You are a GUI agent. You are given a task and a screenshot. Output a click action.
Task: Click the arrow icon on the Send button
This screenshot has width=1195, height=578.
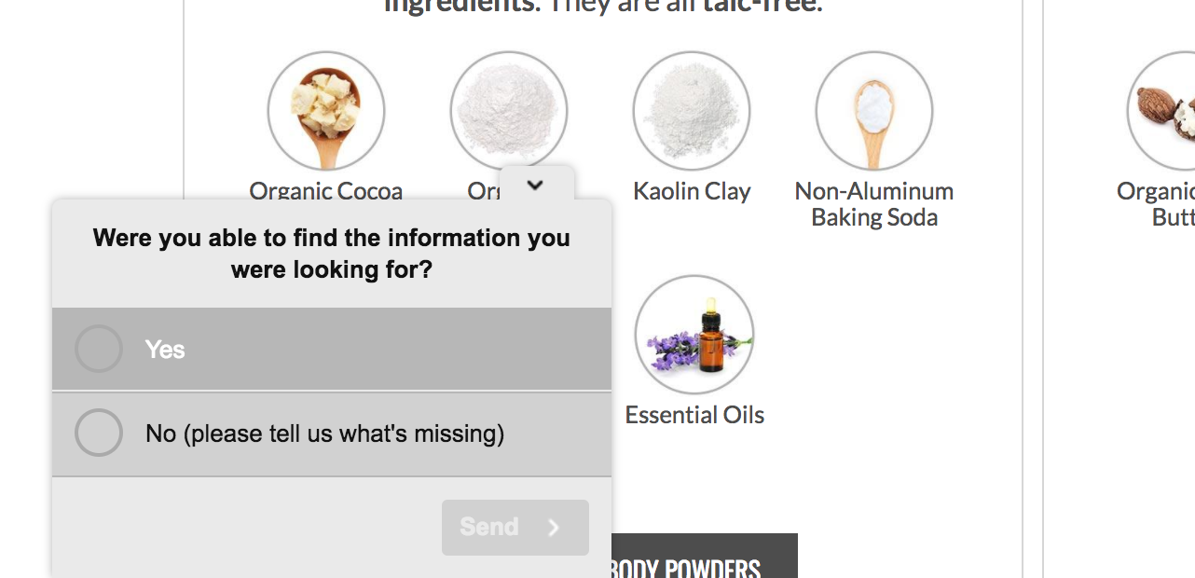point(554,528)
